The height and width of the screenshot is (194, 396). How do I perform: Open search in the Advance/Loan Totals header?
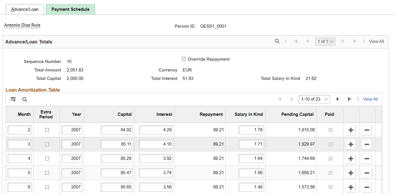click(x=277, y=41)
